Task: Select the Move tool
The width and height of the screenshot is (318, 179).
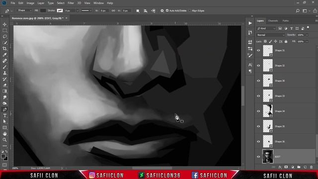Action: [4, 24]
